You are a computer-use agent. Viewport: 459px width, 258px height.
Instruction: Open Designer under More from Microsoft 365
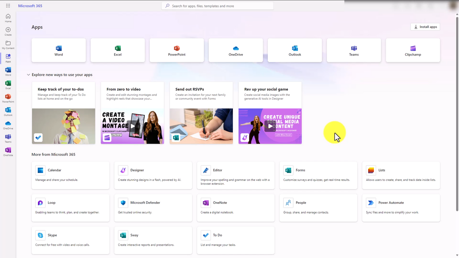153,175
